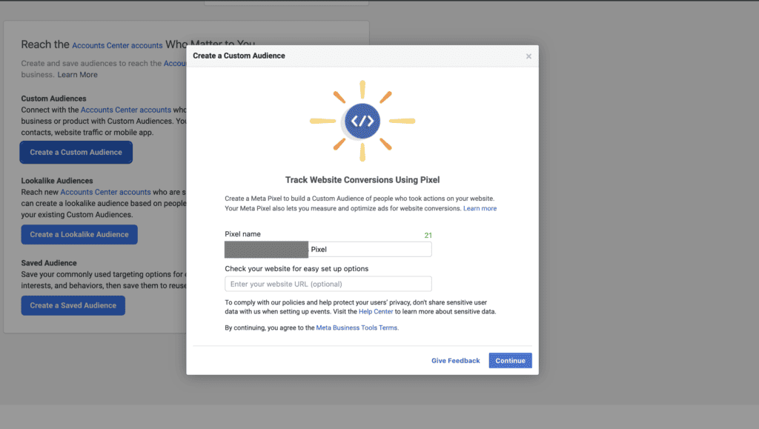The image size is (759, 429).
Task: Open the Give Feedback link
Action: (456, 360)
